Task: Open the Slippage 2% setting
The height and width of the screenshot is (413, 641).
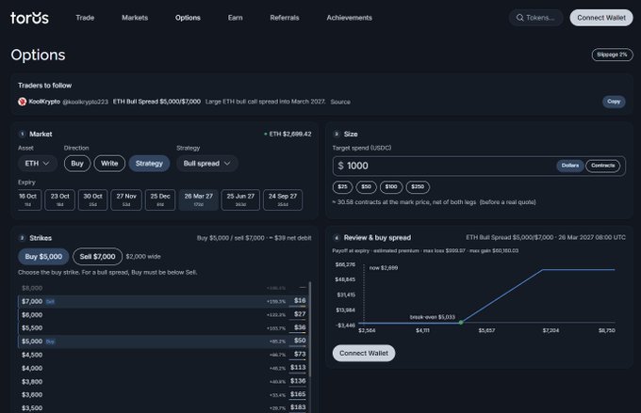Action: pos(612,55)
